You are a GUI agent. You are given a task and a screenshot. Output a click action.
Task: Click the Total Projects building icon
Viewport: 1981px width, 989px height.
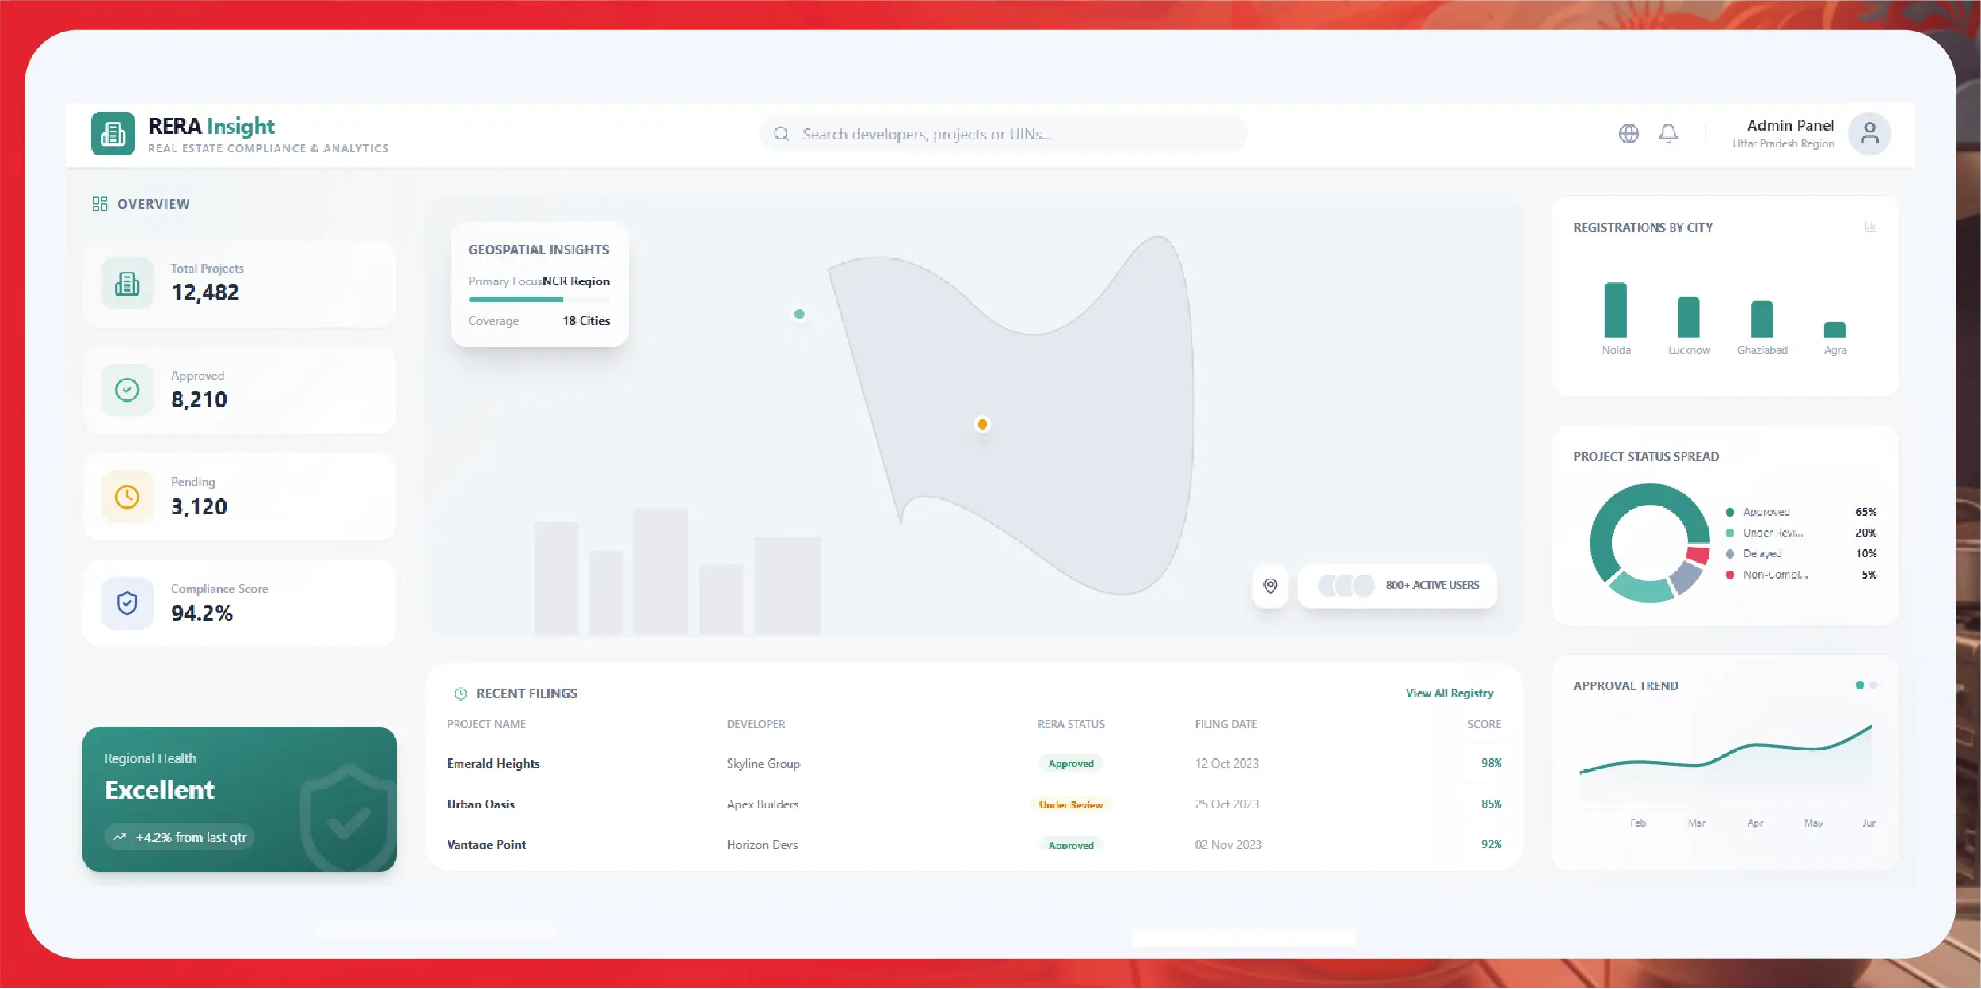click(x=127, y=283)
